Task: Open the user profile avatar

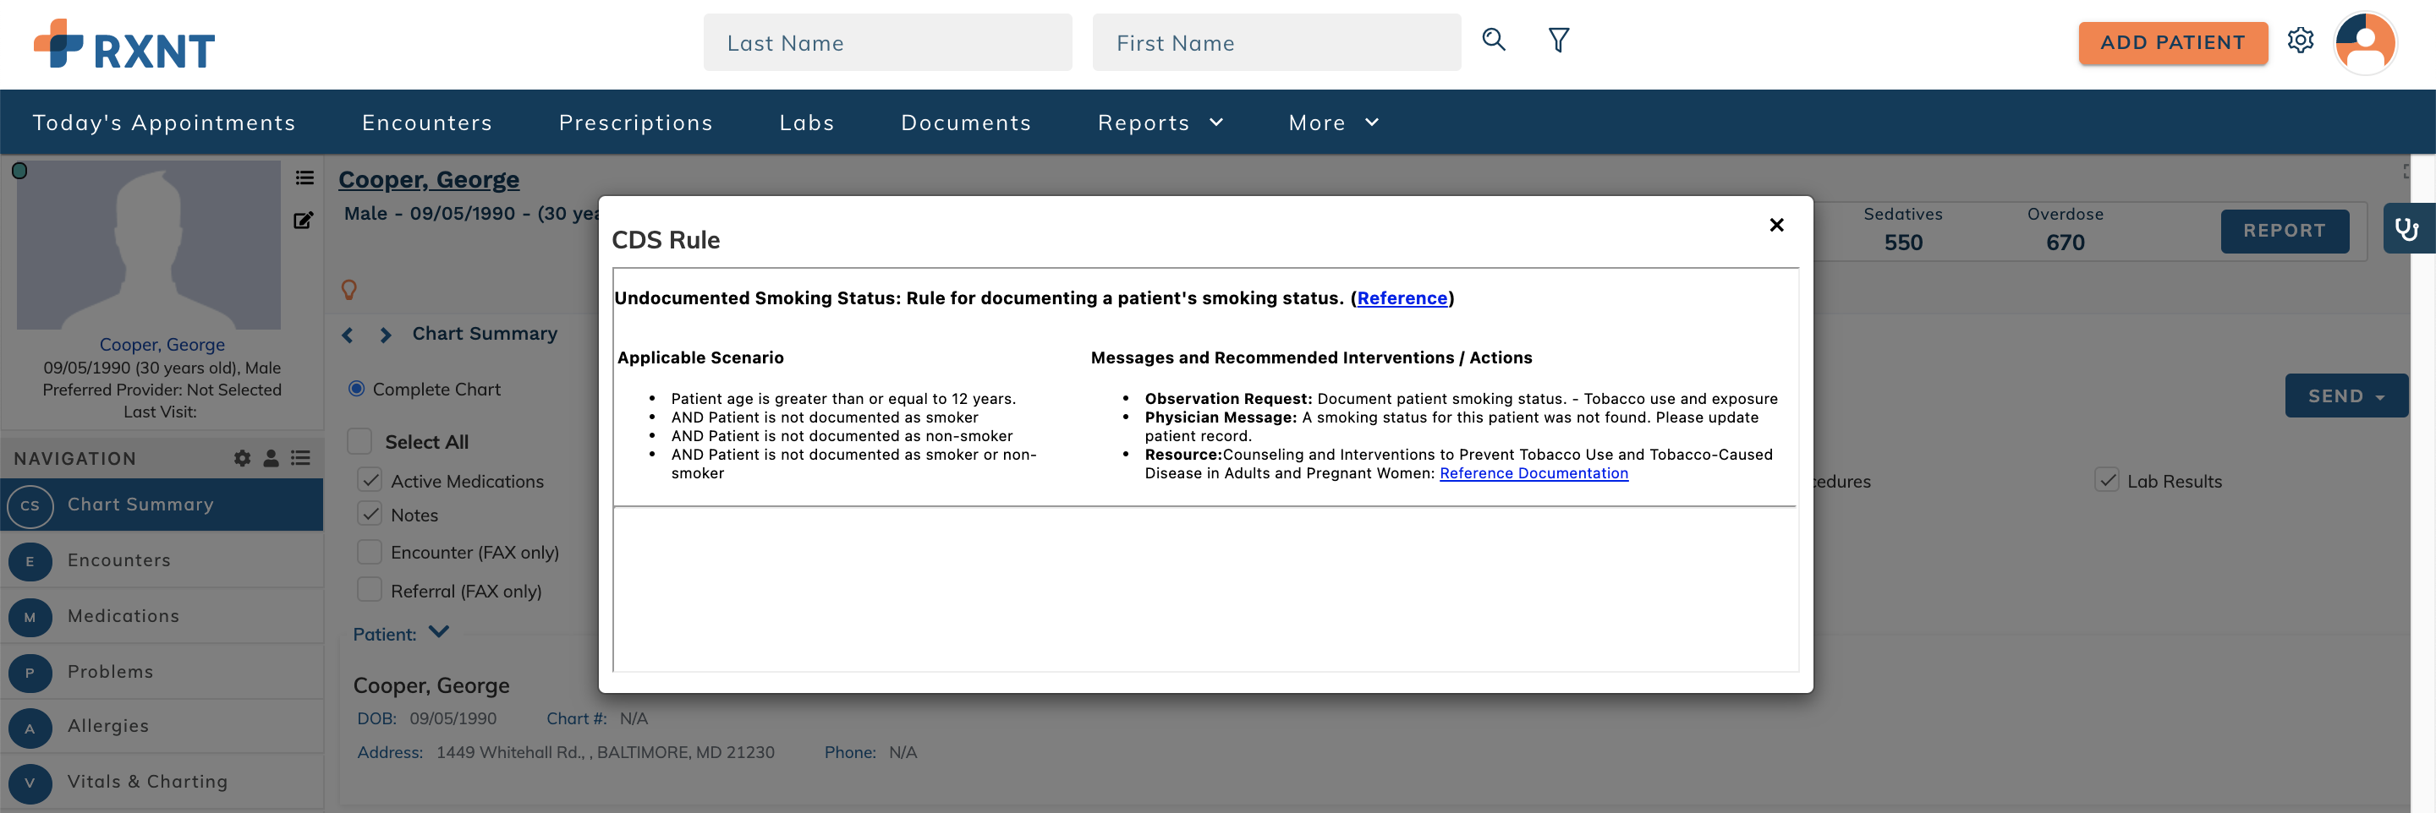Action: coord(2365,42)
